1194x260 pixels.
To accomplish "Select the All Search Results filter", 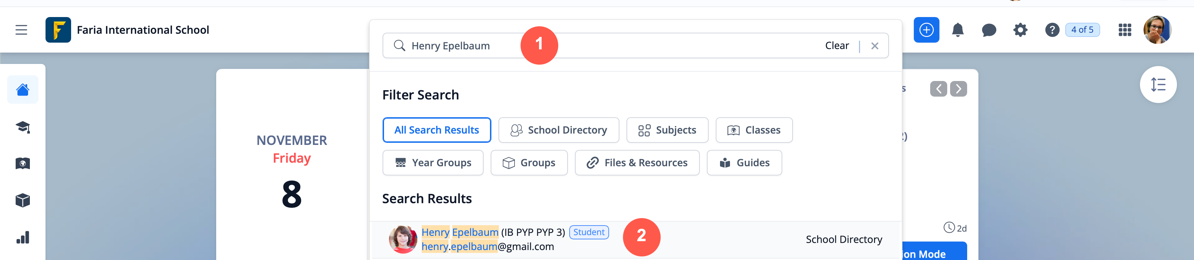I will pyautogui.click(x=436, y=130).
